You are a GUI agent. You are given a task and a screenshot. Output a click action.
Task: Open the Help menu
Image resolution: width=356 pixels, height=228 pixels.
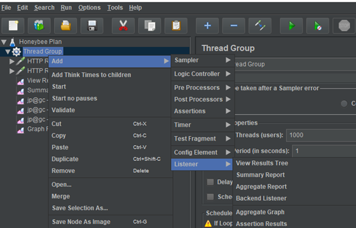135,8
